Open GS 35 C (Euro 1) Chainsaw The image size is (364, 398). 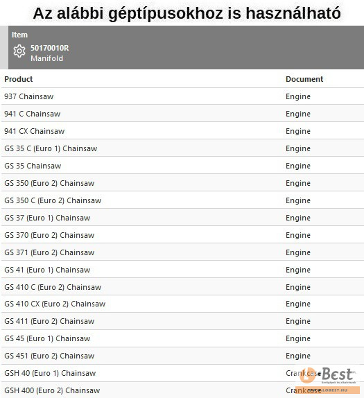51,148
